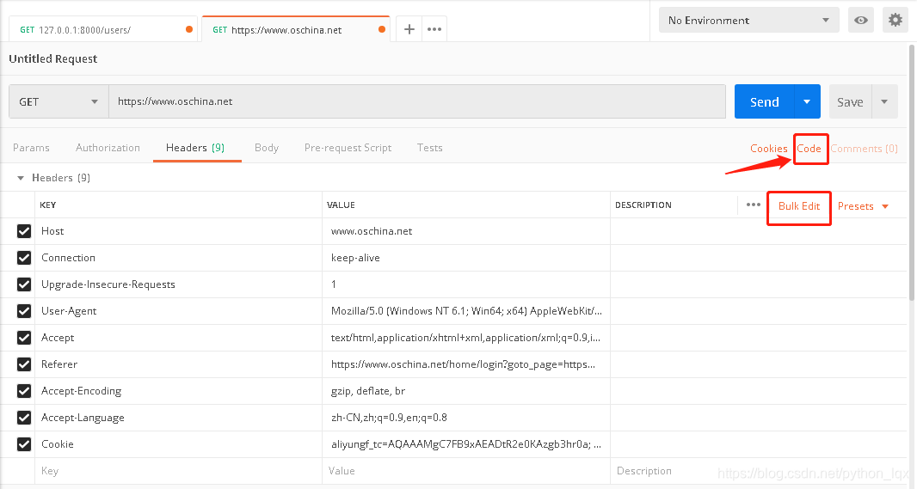Open manage environments gear icon
The width and height of the screenshot is (917, 489).
point(895,20)
